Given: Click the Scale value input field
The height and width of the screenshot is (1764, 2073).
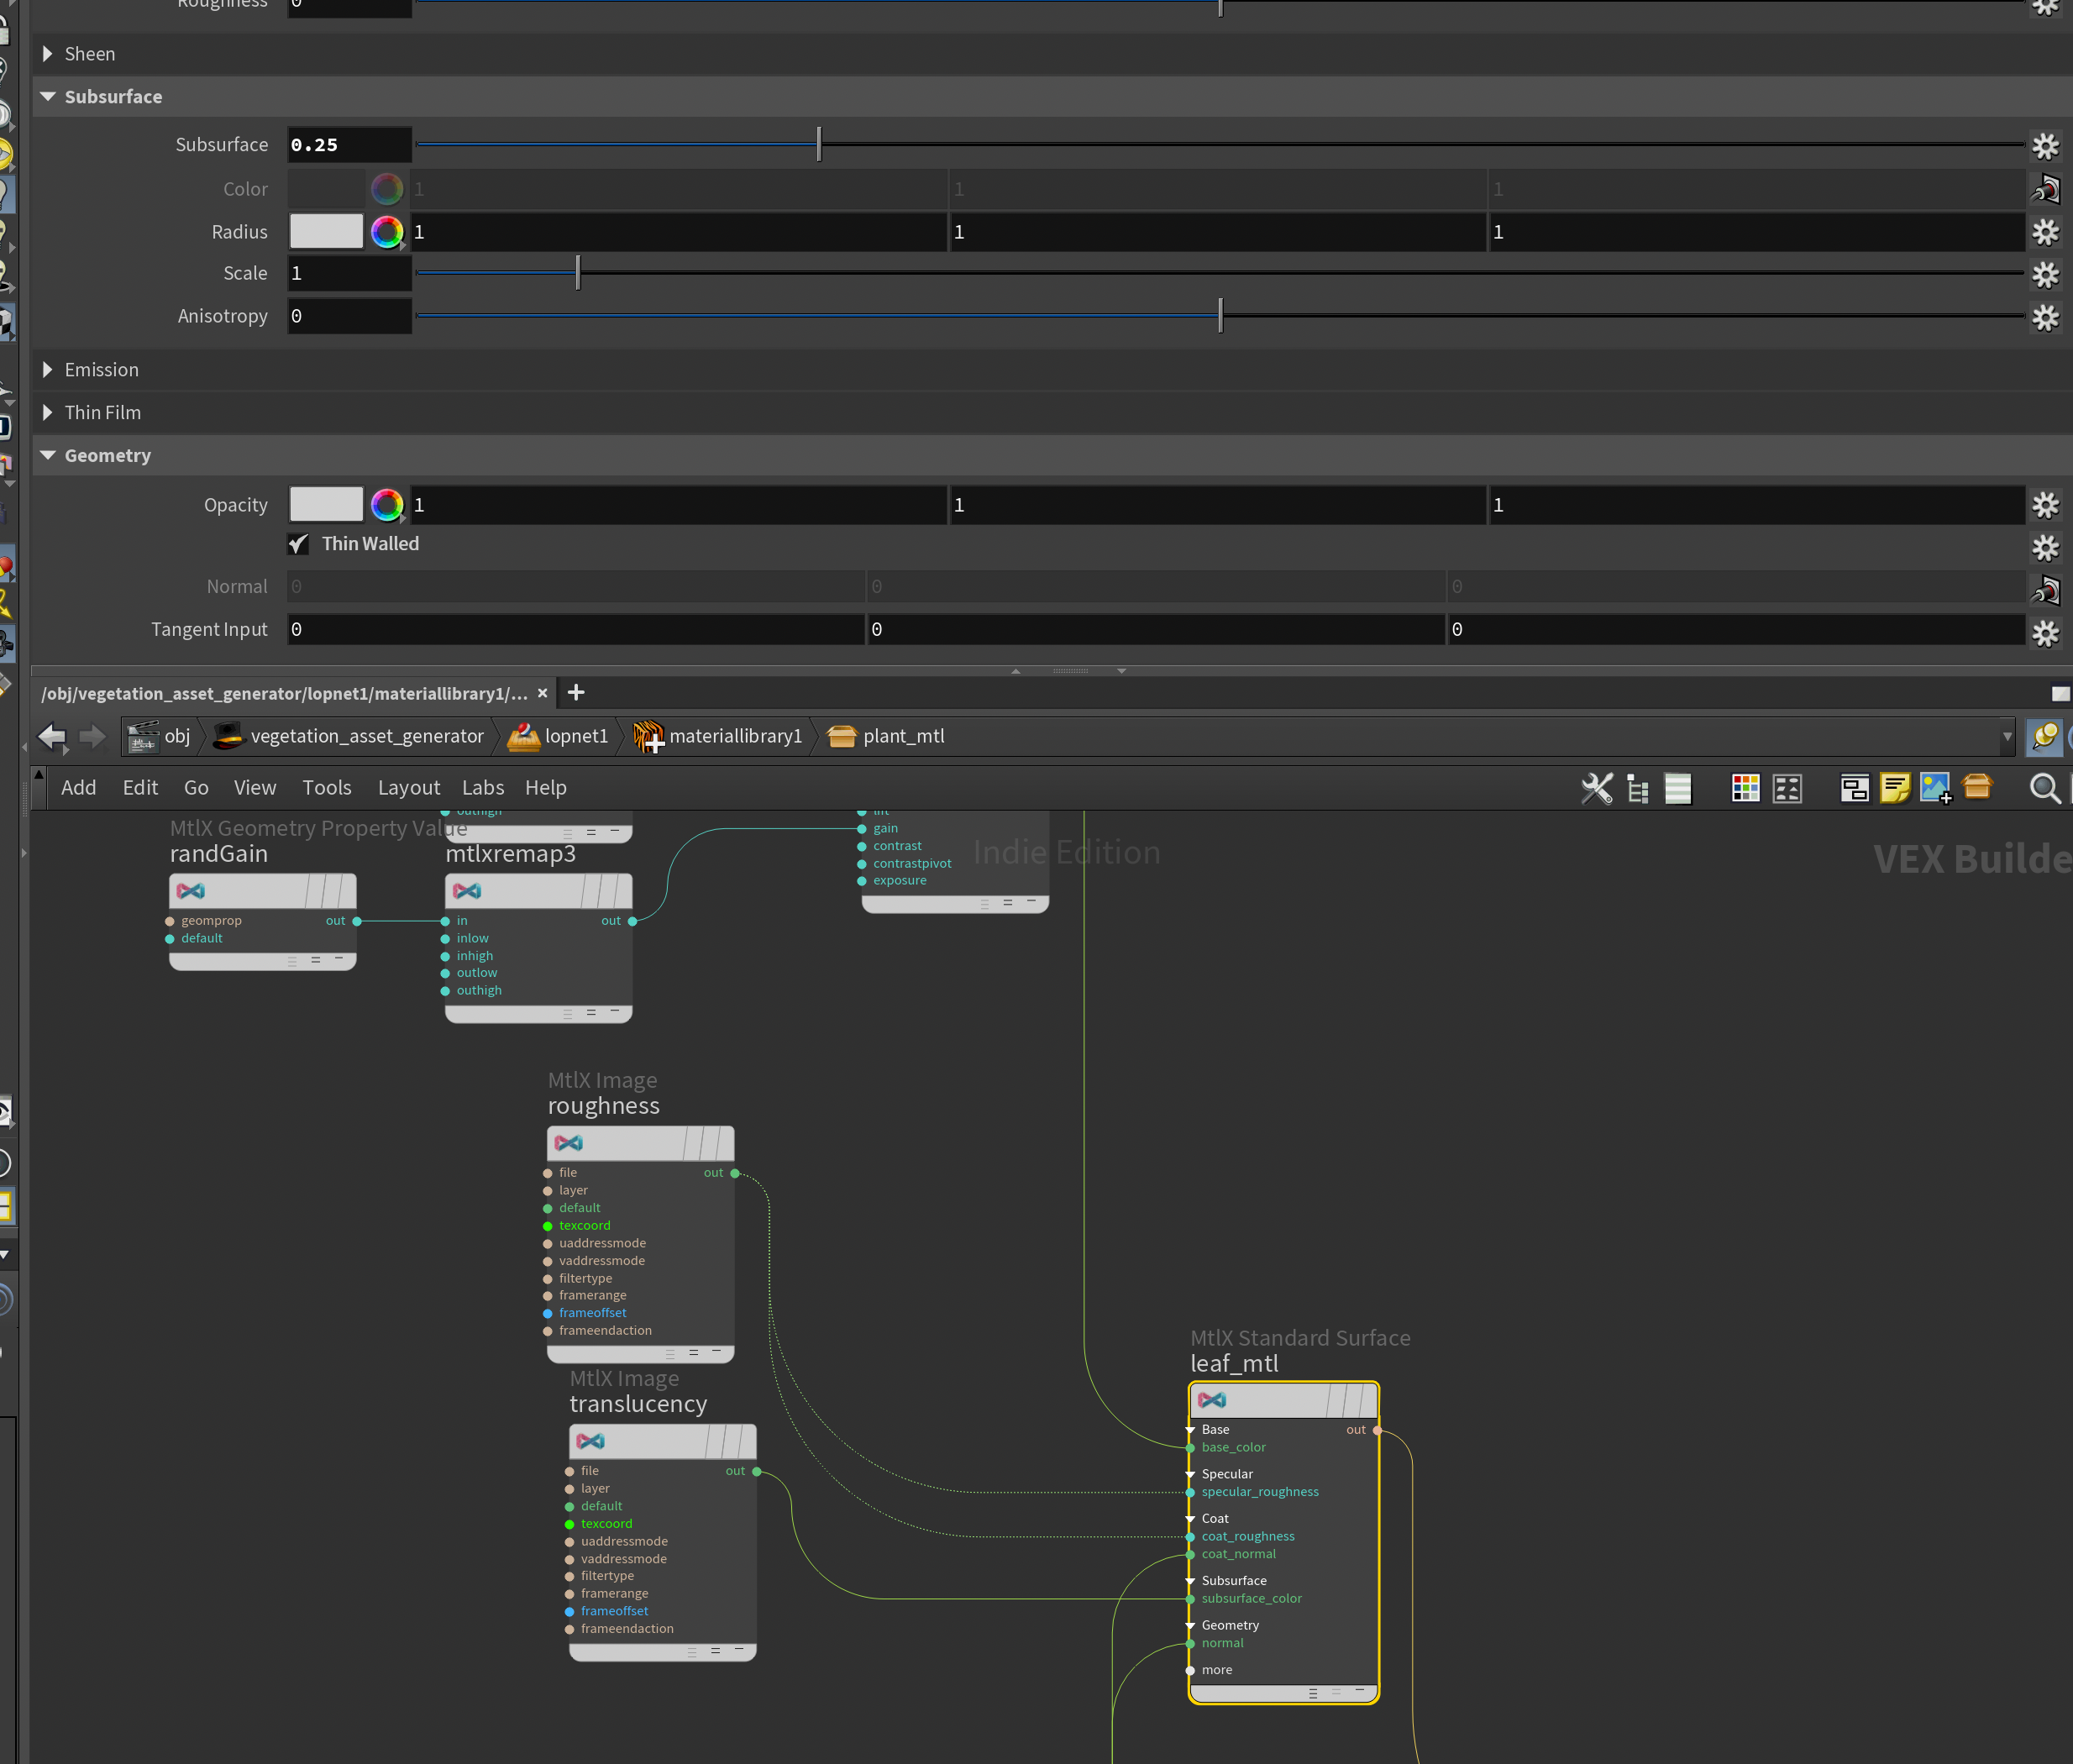Looking at the screenshot, I should (x=349, y=274).
